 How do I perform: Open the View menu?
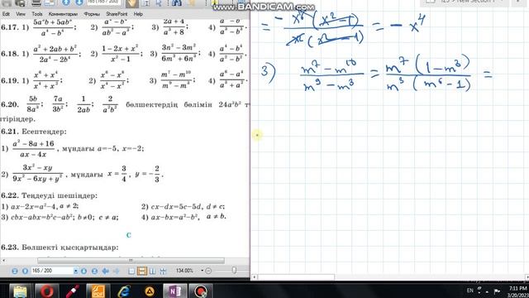21,14
